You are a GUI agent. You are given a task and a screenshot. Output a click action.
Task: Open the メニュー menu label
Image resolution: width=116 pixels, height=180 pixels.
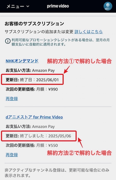coord(15,6)
